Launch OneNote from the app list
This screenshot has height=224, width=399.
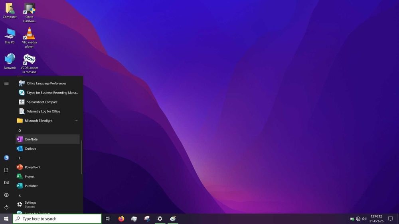click(47, 139)
